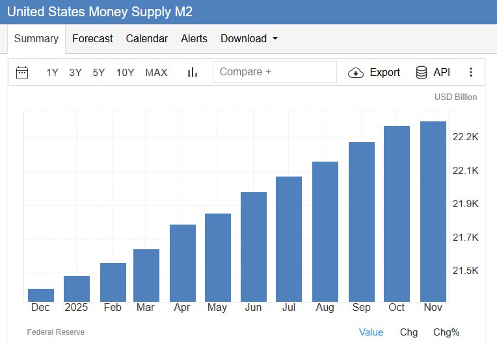
Task: Go to the Alerts tab
Action: 194,38
